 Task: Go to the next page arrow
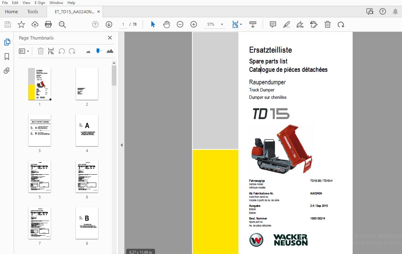109,24
